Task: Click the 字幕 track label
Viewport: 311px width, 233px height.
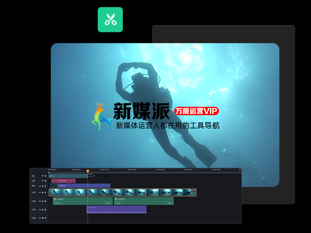Action: [x=33, y=181]
